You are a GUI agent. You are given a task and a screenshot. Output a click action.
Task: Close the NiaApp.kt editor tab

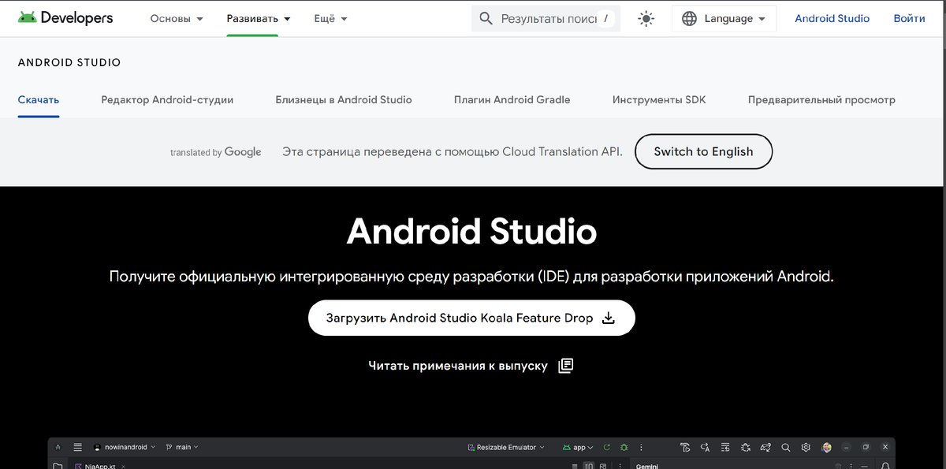pyautogui.click(x=123, y=466)
